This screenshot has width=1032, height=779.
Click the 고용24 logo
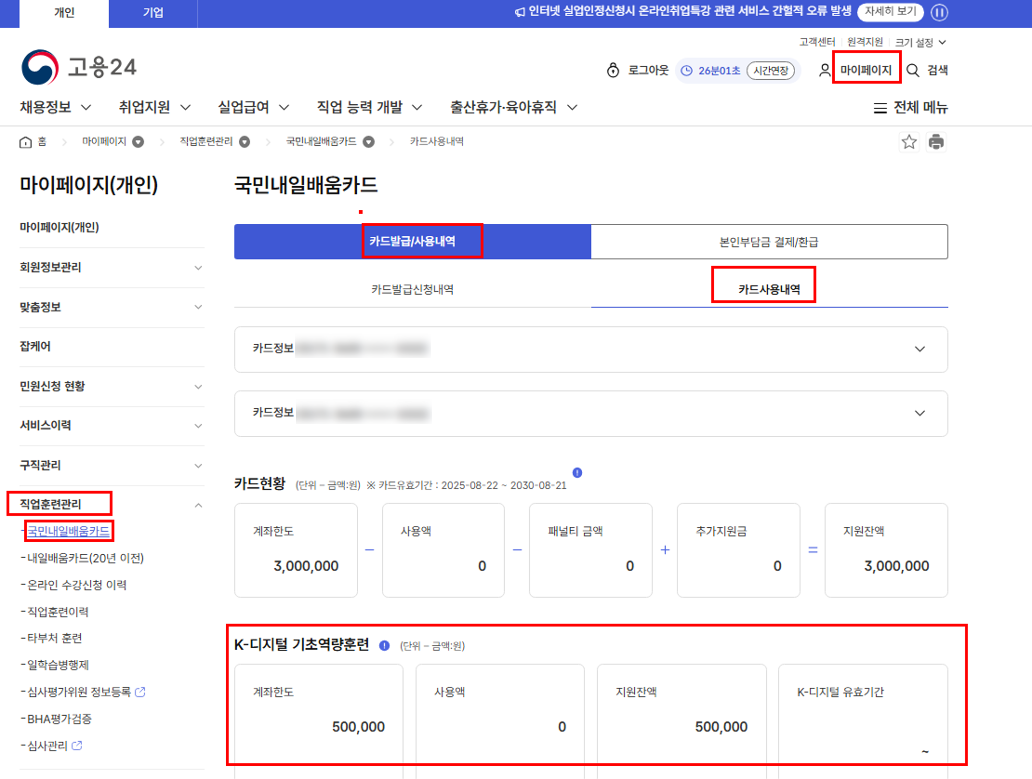click(78, 67)
